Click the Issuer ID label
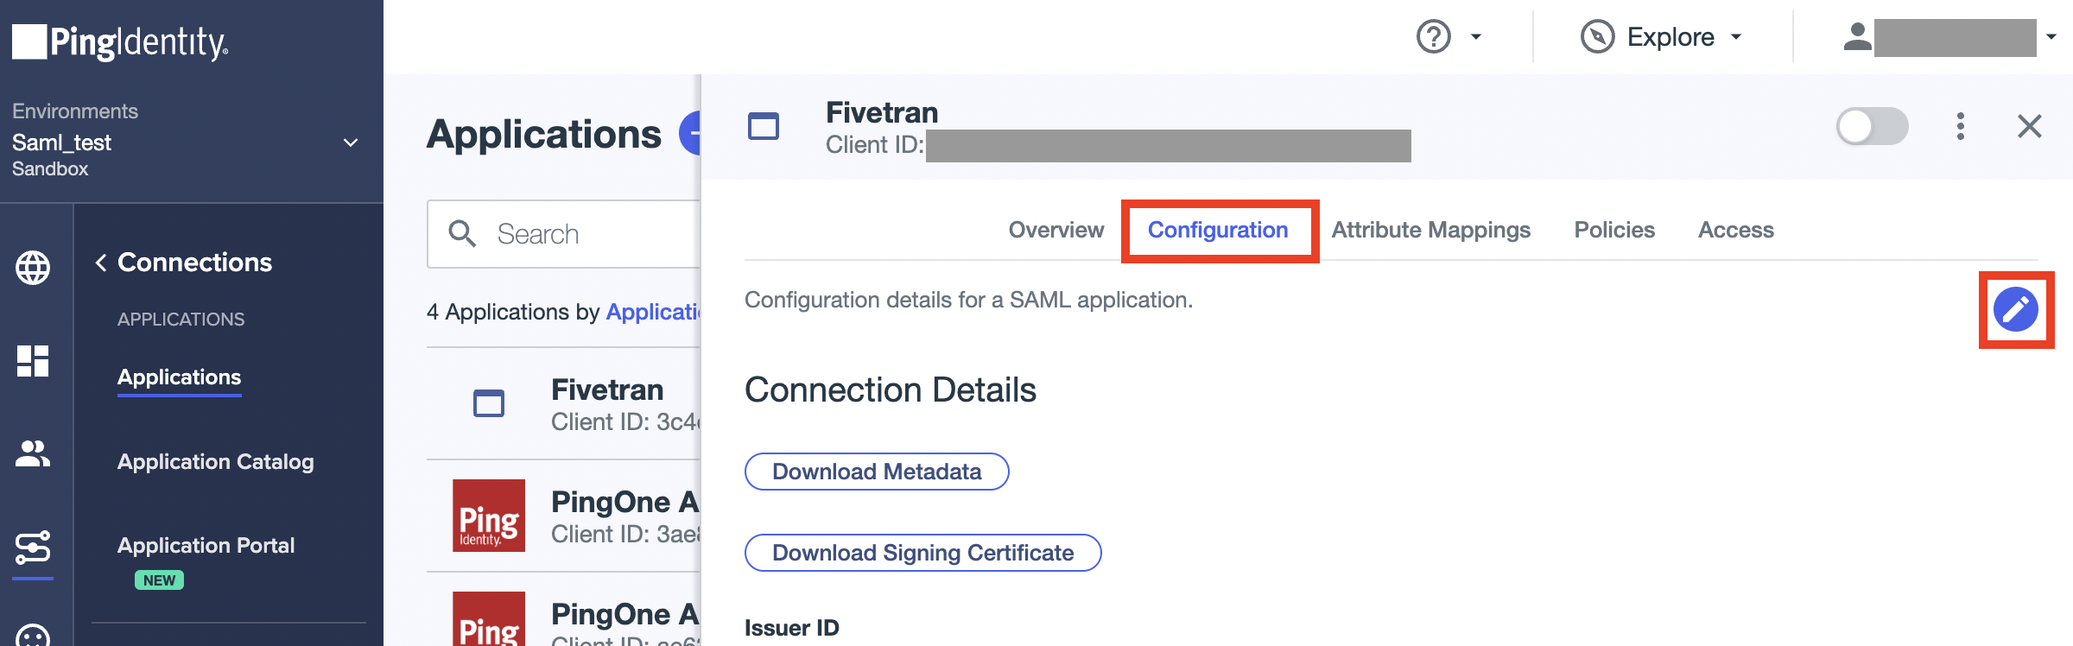Image resolution: width=2073 pixels, height=646 pixels. (x=792, y=628)
